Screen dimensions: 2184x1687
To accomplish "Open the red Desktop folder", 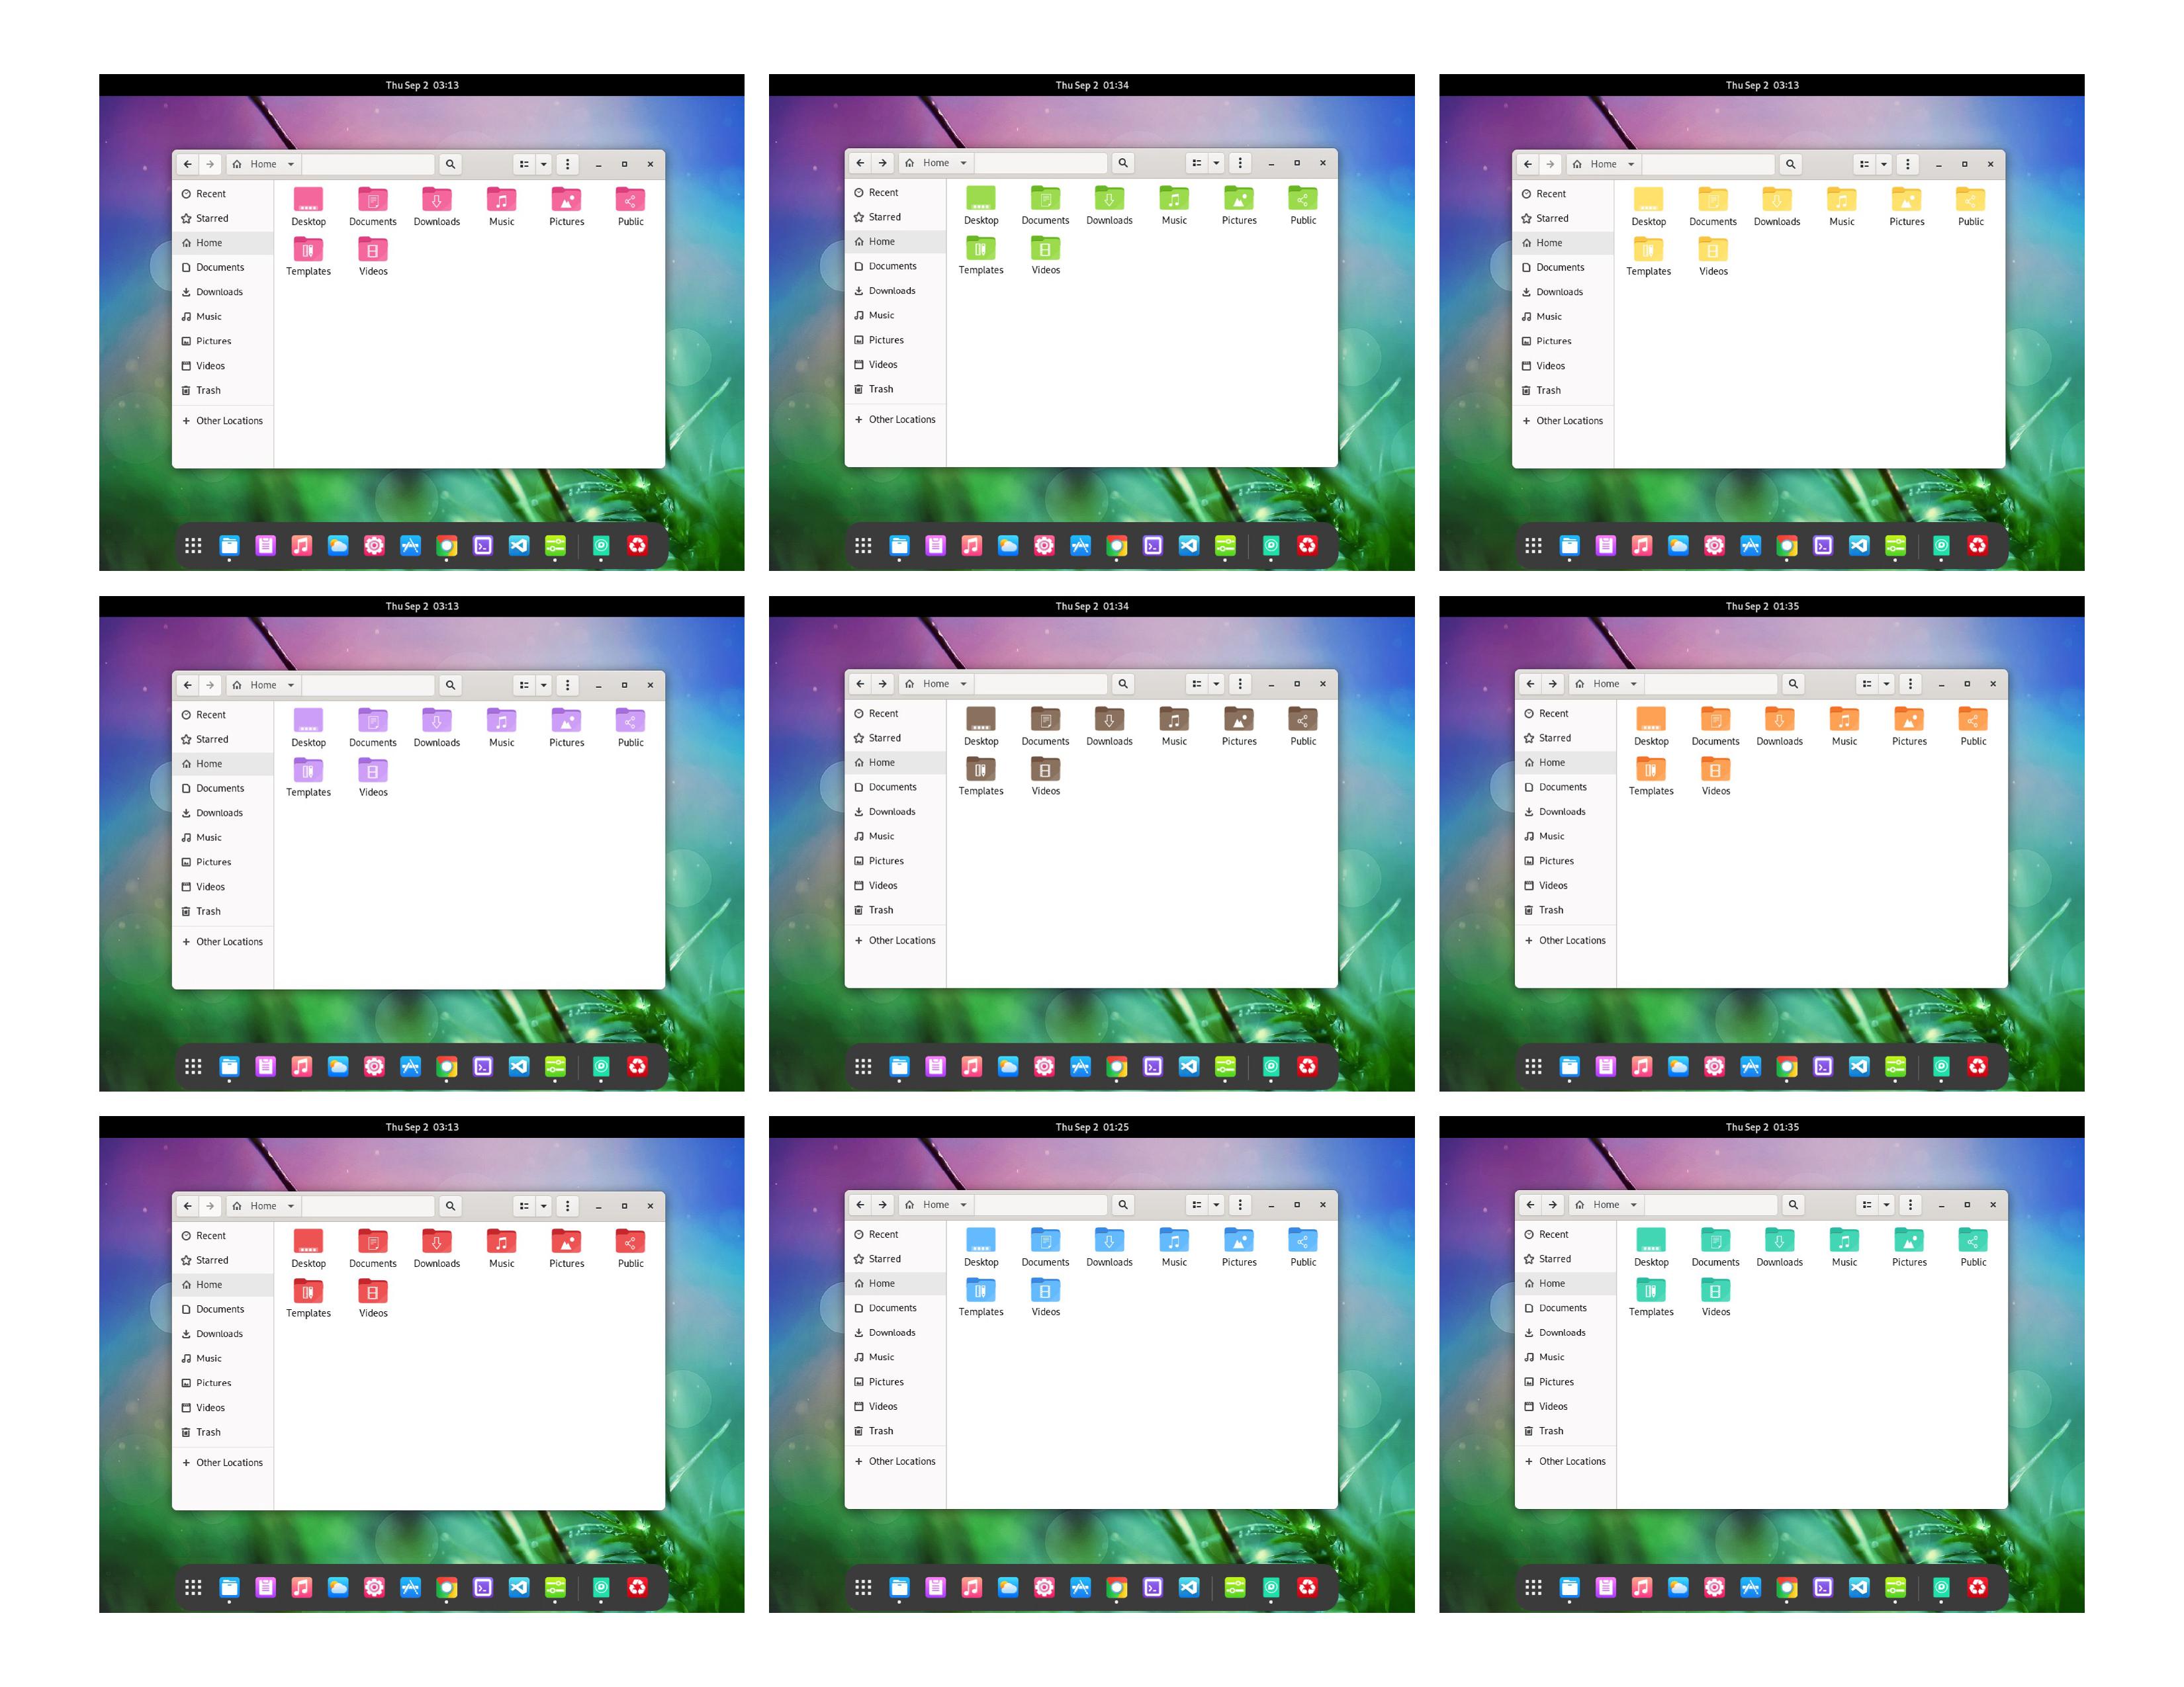I will 308,1240.
